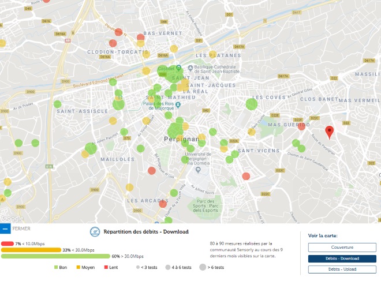Click the red measurement dot near Mas Guerido
Screen dimensions: 381x281
pyautogui.click(x=301, y=126)
